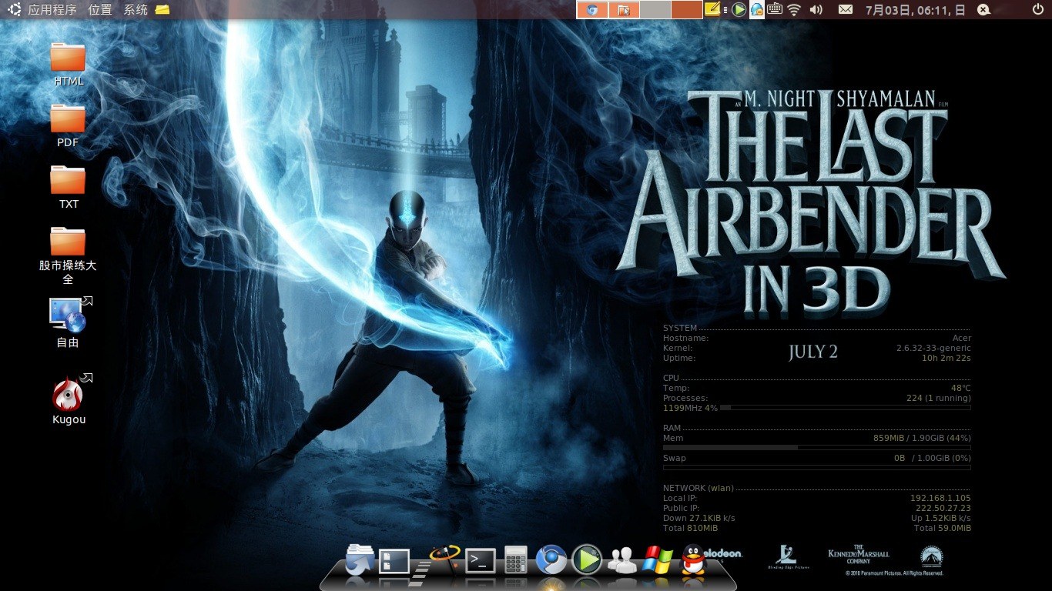This screenshot has width=1052, height=591.
Task: Open the file manager folder dock icon
Action: pos(360,559)
